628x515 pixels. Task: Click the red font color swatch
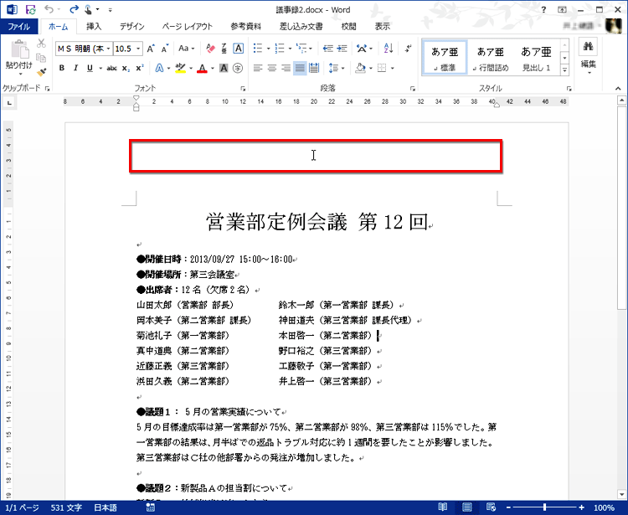point(203,69)
